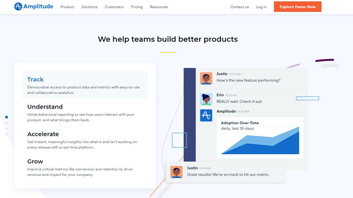The image size is (353, 198).
Task: Open the Product navigation menu
Action: (x=67, y=7)
